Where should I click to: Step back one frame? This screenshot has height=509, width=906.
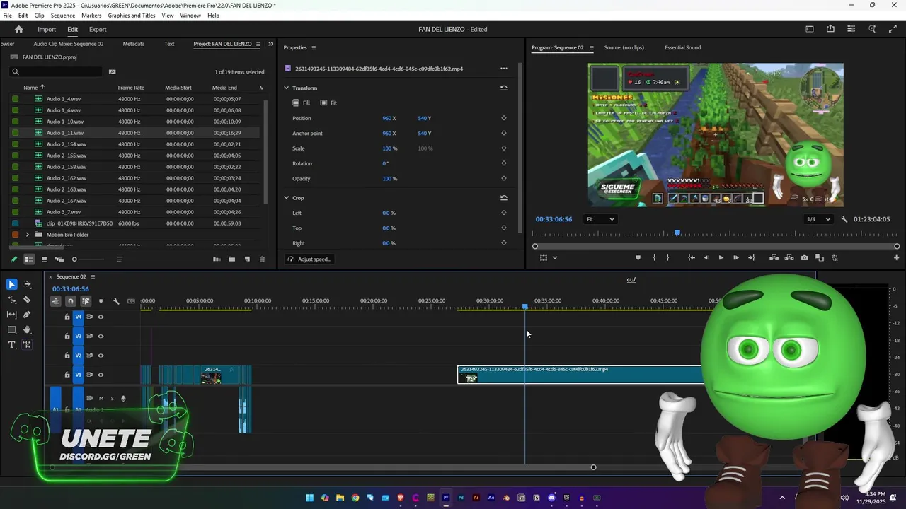[706, 258]
